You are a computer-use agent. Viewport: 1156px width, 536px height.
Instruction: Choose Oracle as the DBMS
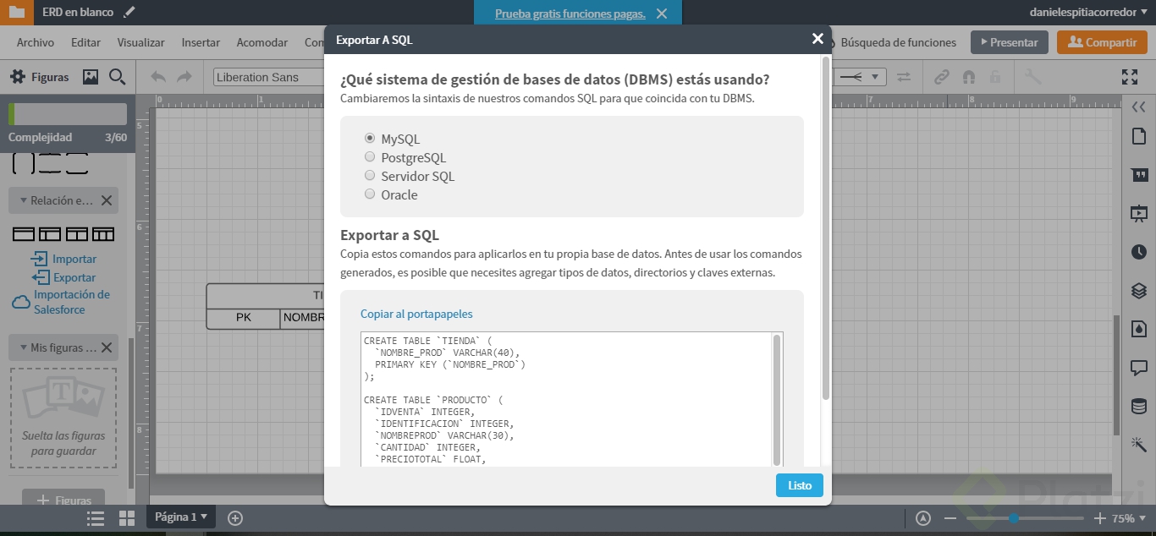(x=370, y=194)
